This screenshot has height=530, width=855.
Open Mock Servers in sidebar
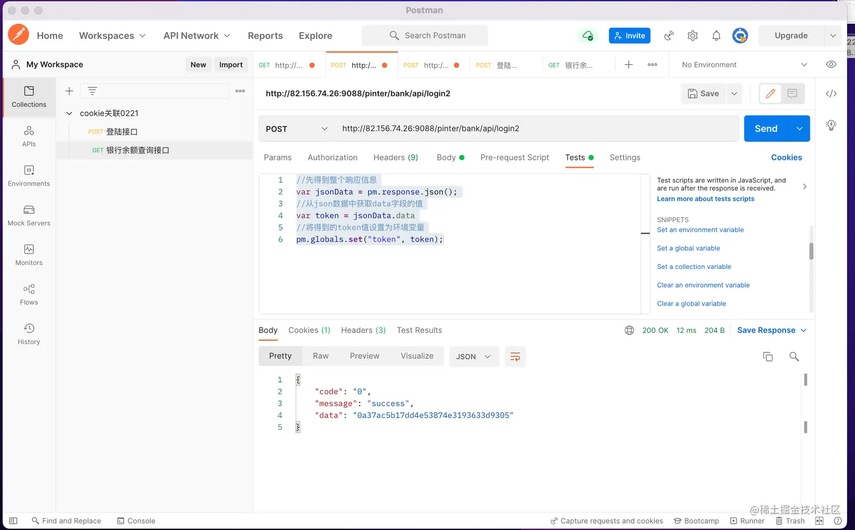click(29, 215)
